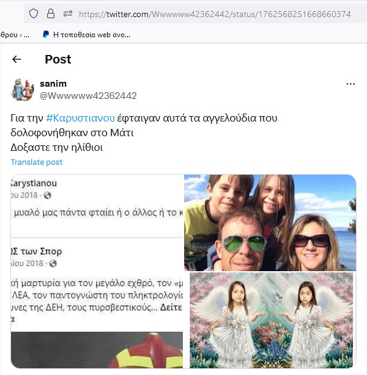Open the #Καρυστιανου hashtag
Viewport: 367px width, 375px height.
coord(80,118)
